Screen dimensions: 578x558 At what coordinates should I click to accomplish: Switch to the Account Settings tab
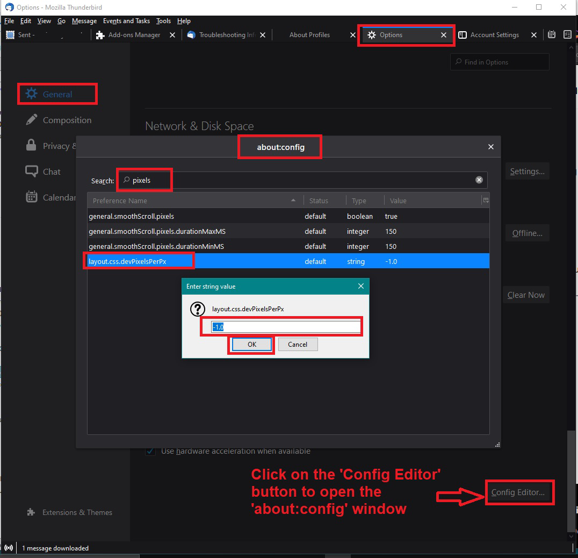click(494, 35)
